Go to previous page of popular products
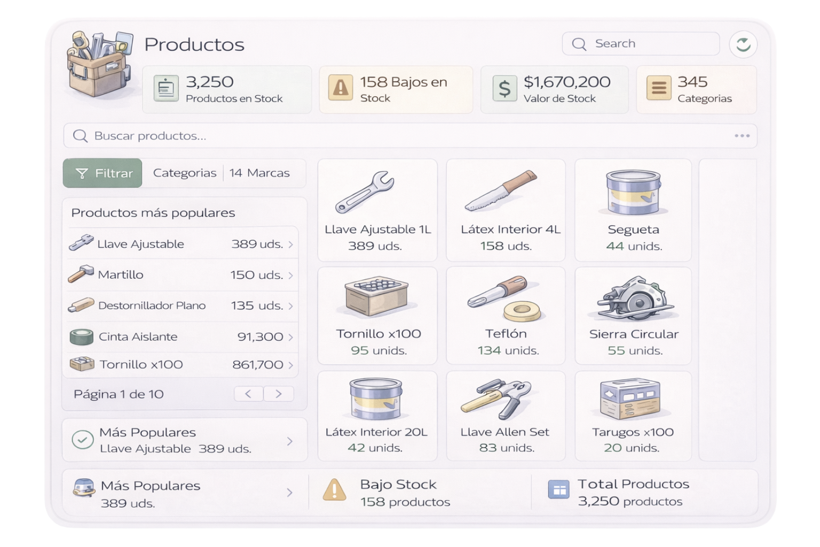 tap(248, 394)
